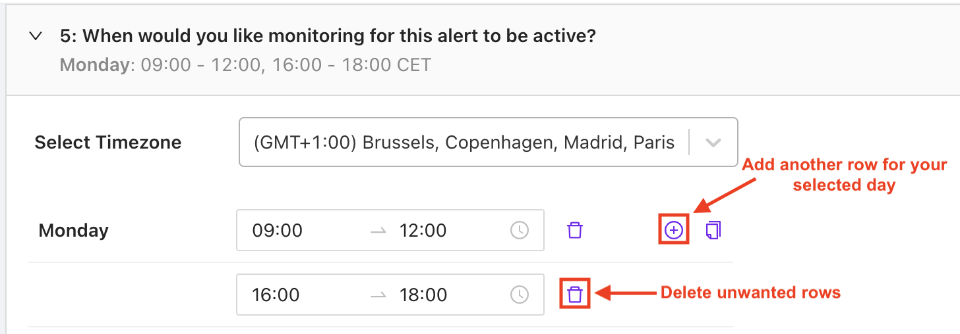This screenshot has height=334, width=960.
Task: Open the Select Timezone combo box
Action: 464,143
